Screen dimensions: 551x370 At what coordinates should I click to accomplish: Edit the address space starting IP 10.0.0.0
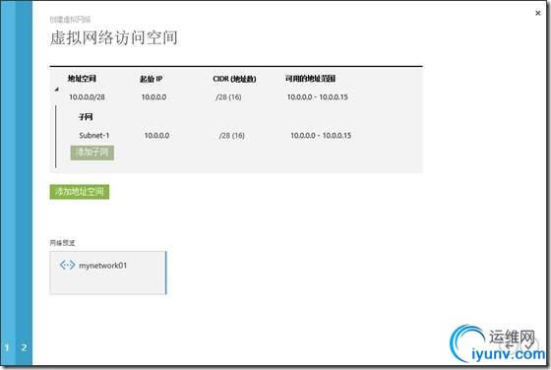coord(153,97)
